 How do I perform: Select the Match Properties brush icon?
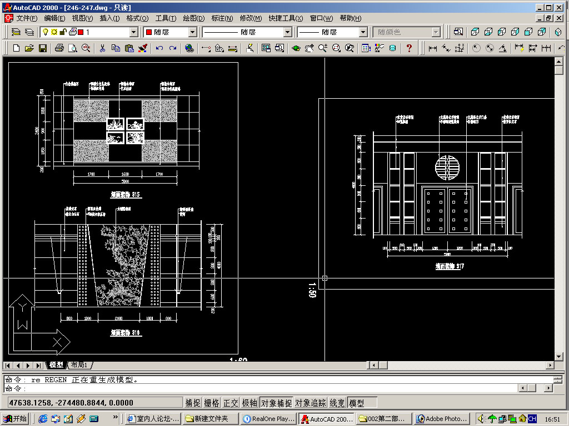tap(143, 48)
